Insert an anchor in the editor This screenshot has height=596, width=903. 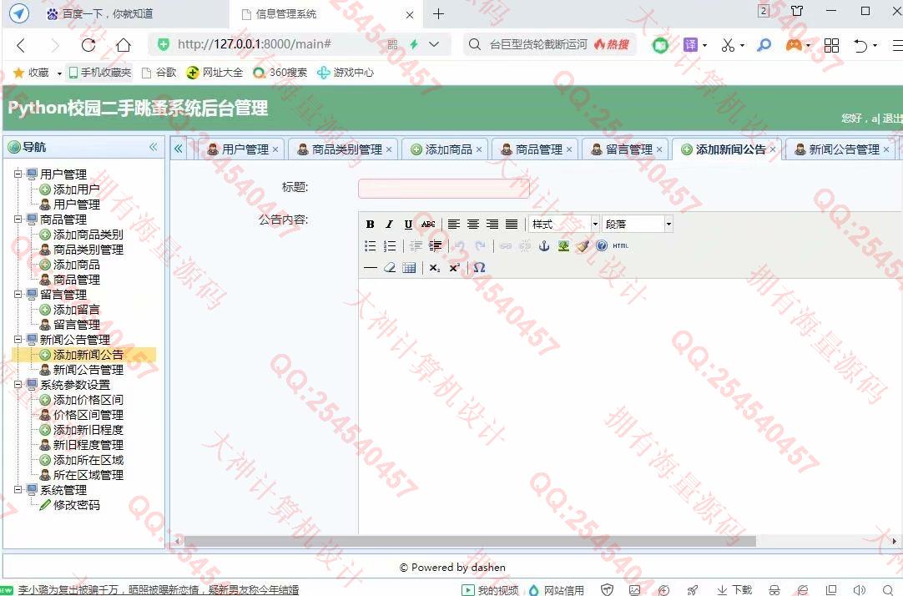tap(543, 246)
